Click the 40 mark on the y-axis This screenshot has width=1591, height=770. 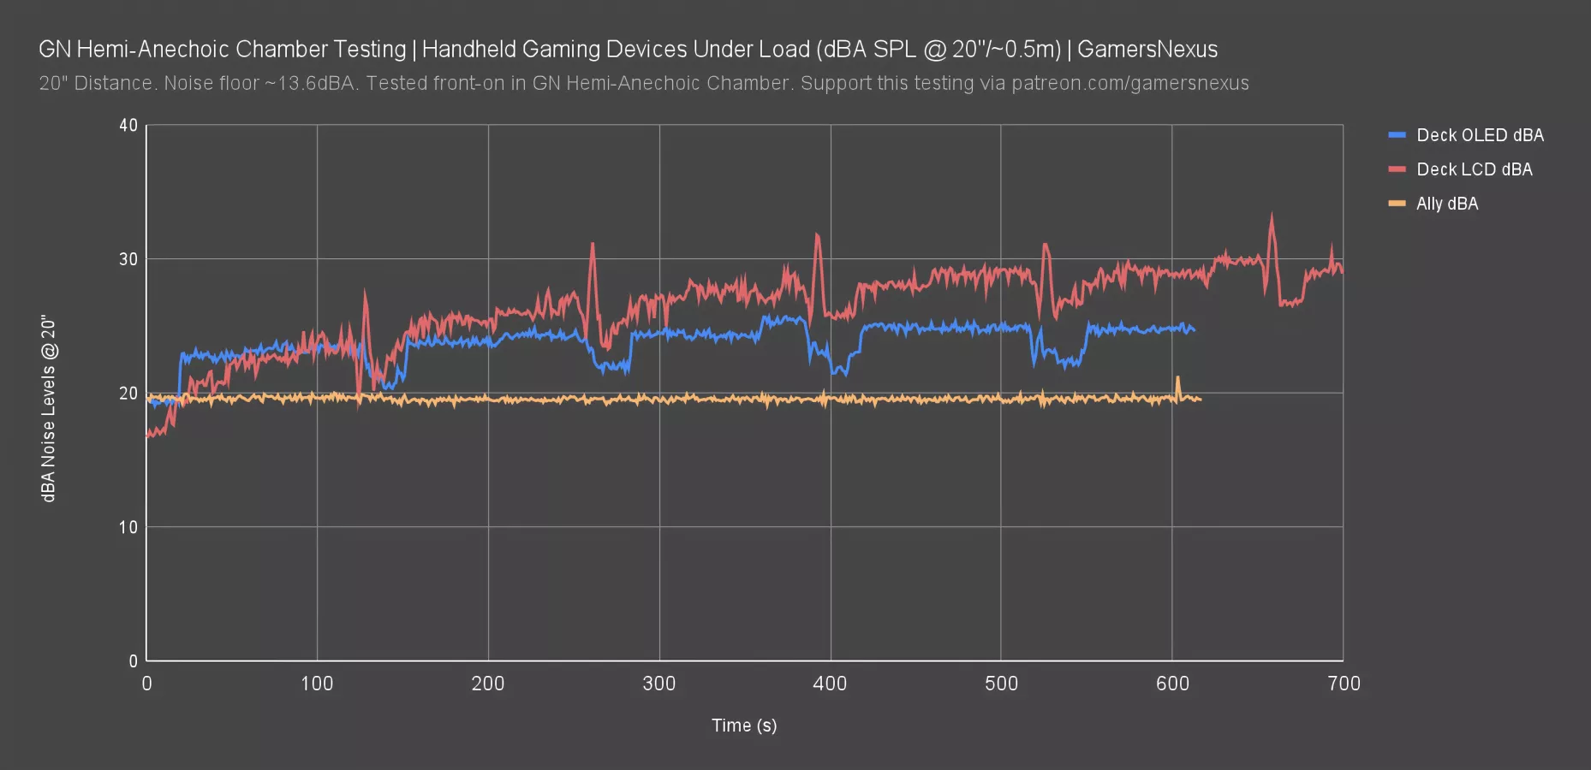pos(129,125)
